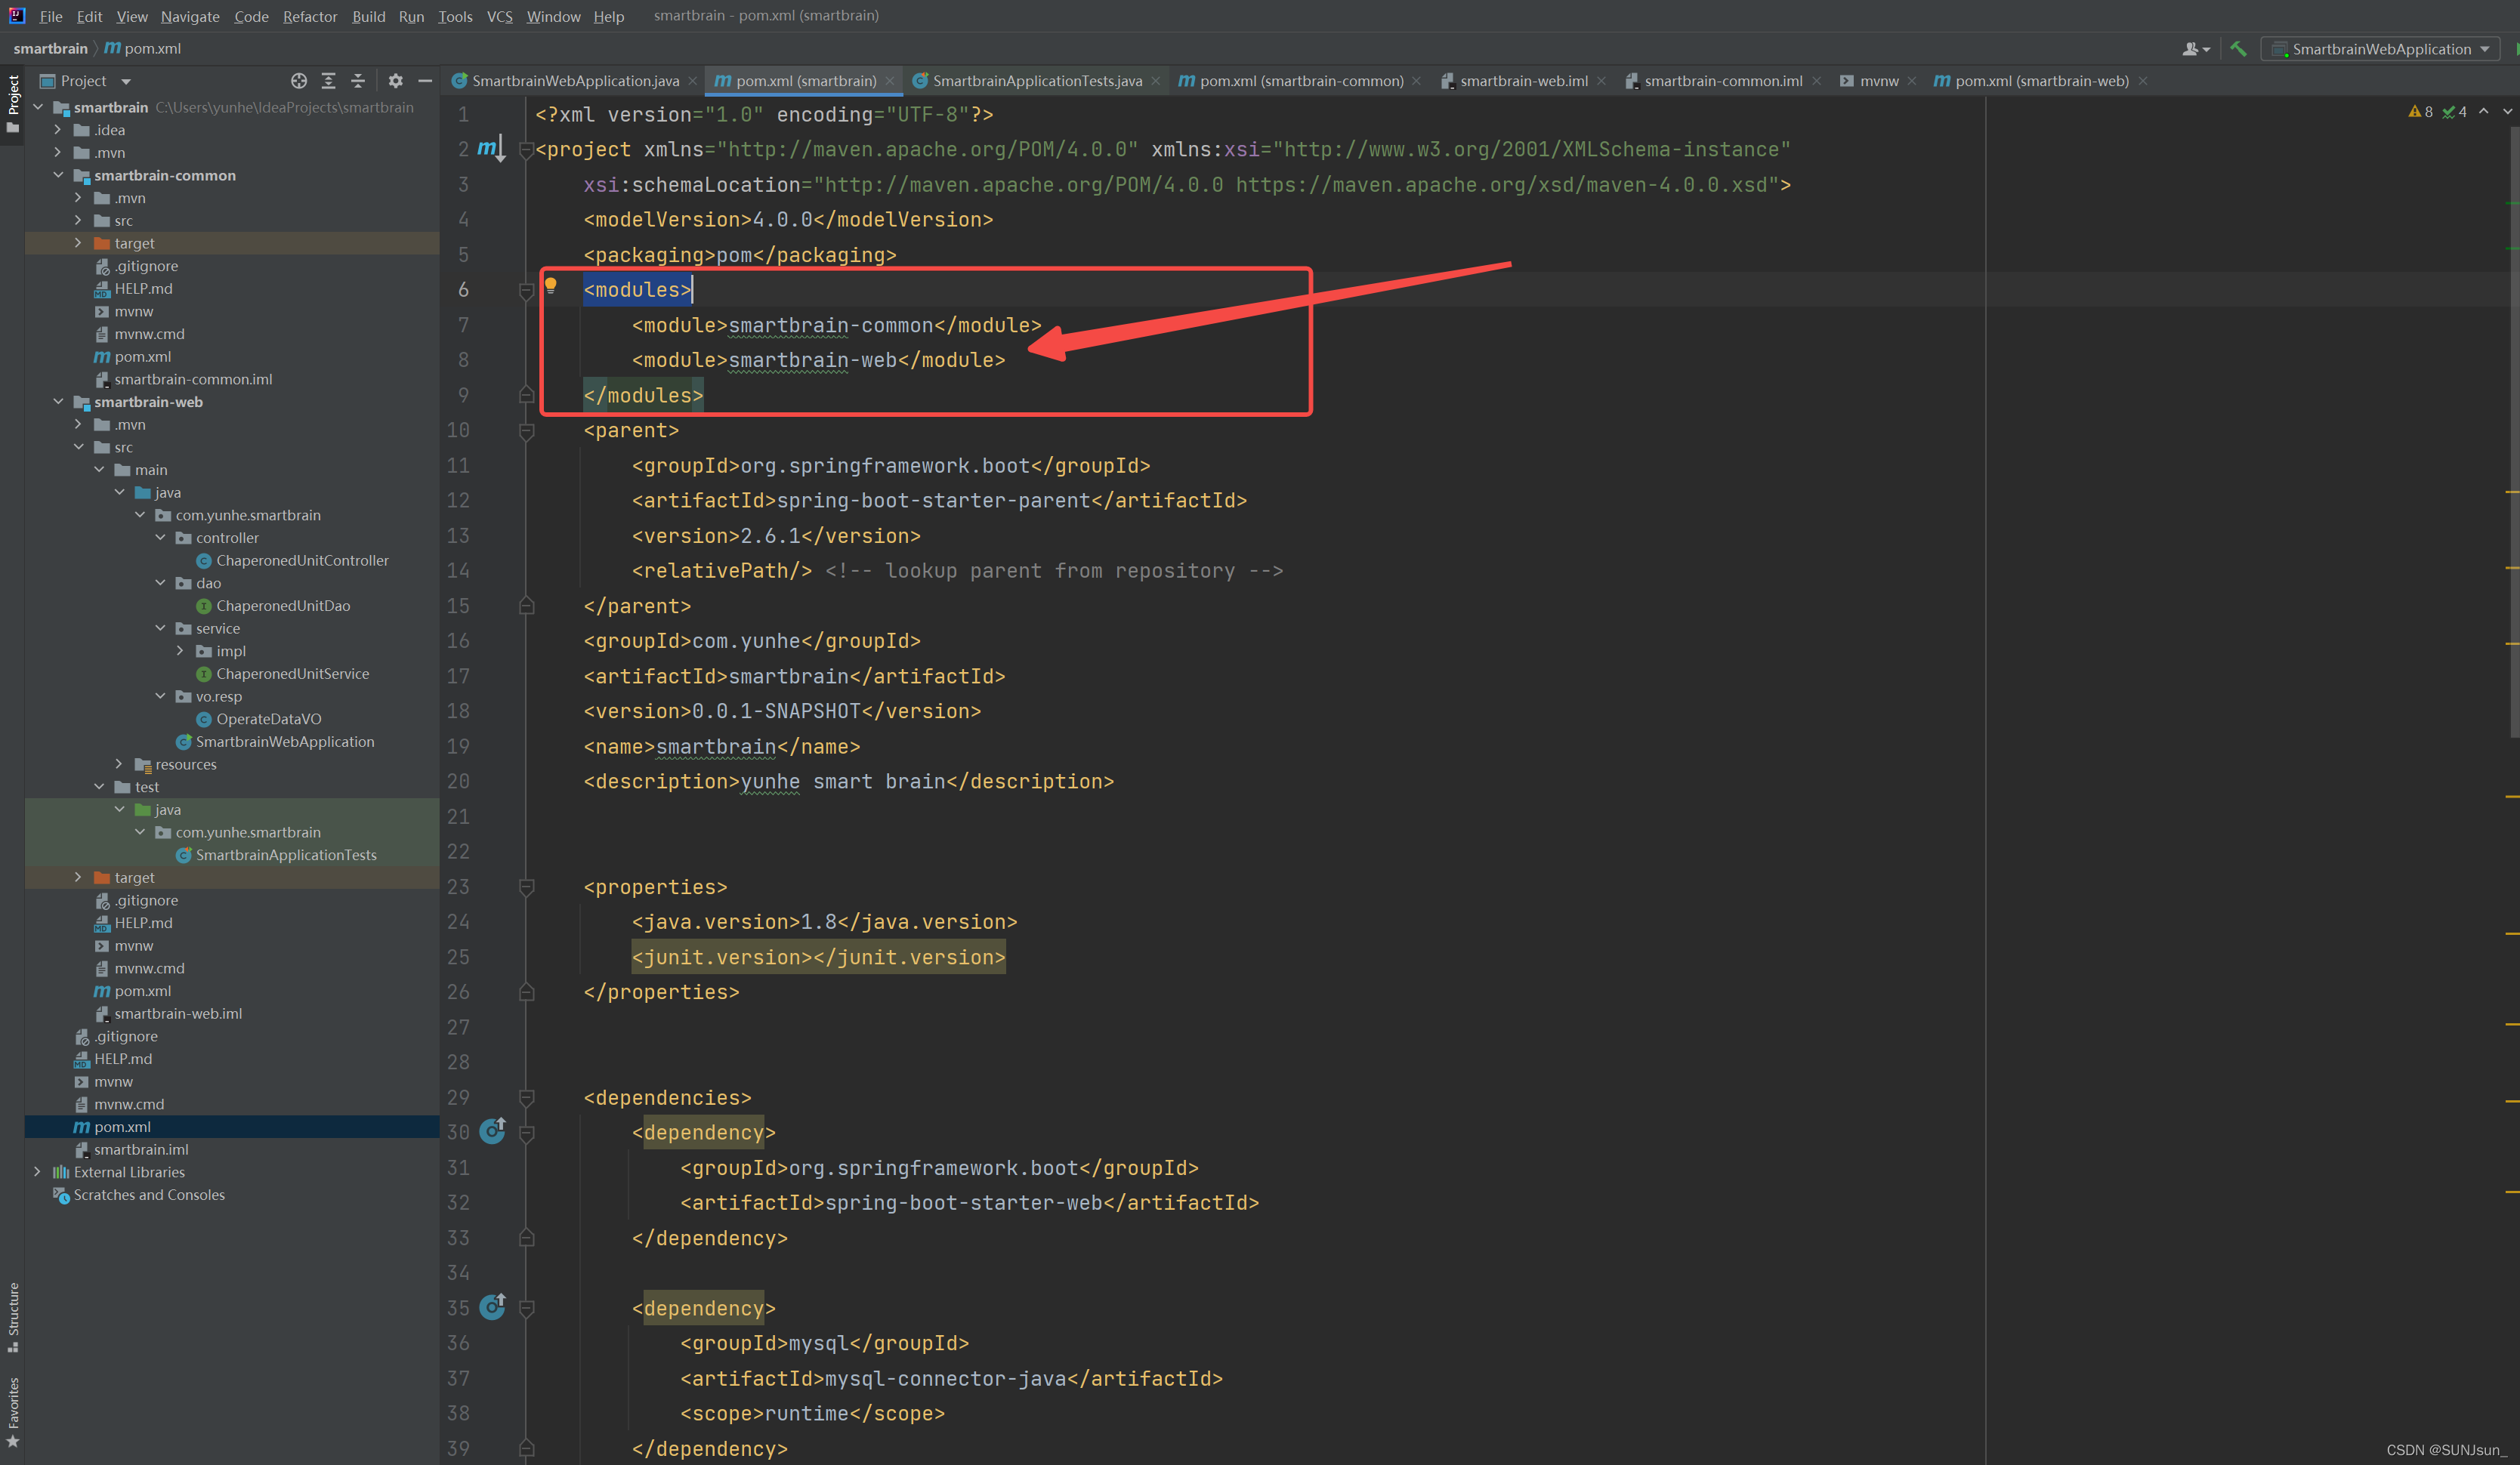This screenshot has height=1465, width=2520.
Task: Open the Window menu
Action: (x=553, y=16)
